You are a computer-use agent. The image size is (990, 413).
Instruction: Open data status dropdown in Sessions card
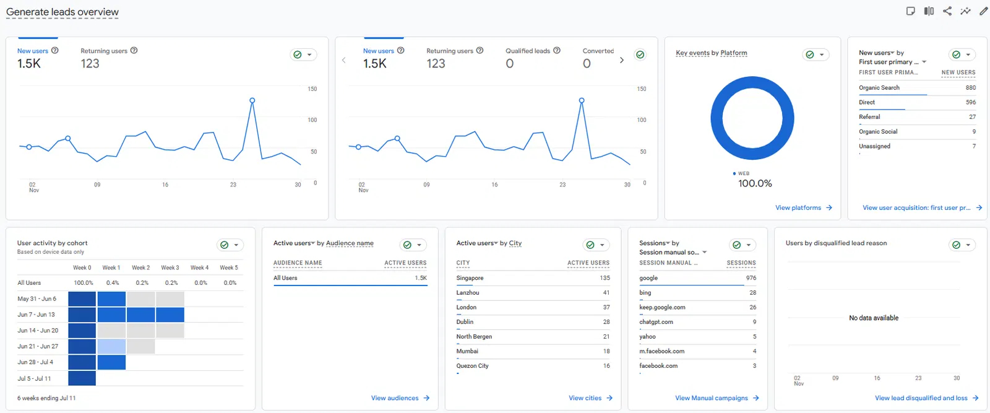coord(742,245)
